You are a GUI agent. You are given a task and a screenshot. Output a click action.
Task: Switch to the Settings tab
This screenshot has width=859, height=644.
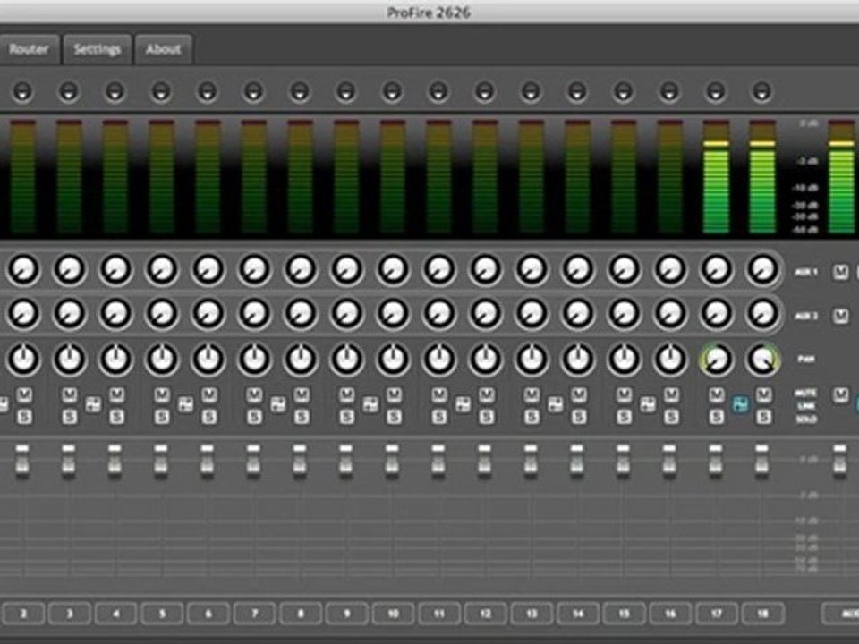coord(97,49)
